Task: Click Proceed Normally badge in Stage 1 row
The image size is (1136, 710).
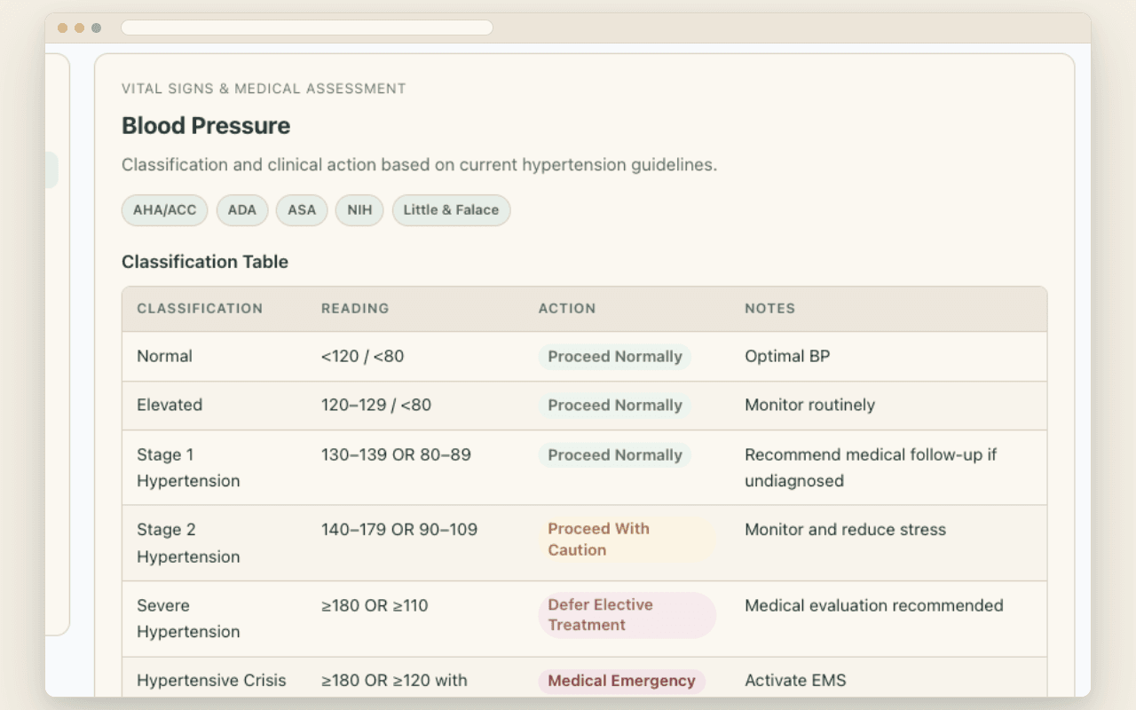Action: pyautogui.click(x=615, y=455)
